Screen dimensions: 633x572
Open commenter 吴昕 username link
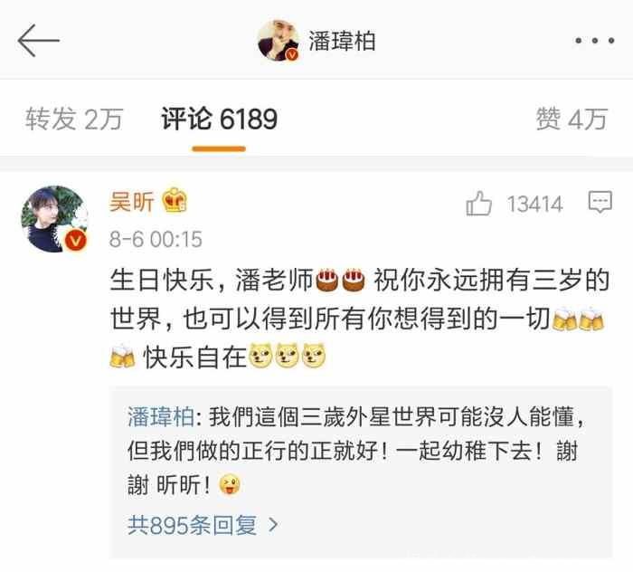(132, 201)
